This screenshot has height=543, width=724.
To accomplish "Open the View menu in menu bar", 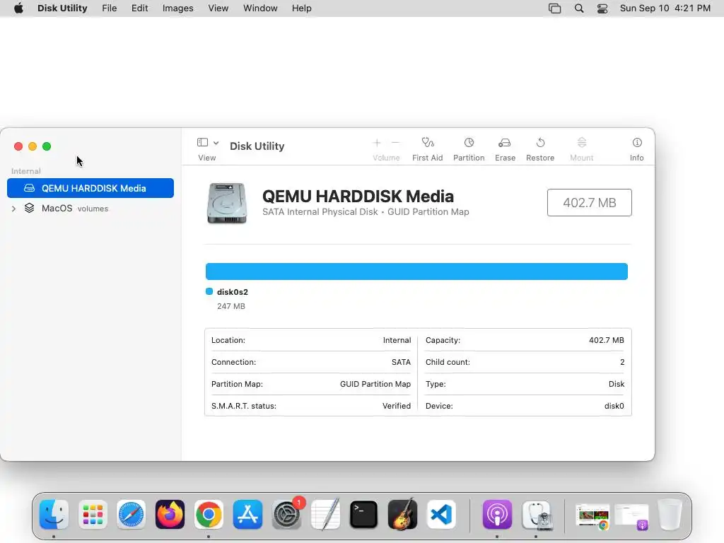I will pos(218,8).
